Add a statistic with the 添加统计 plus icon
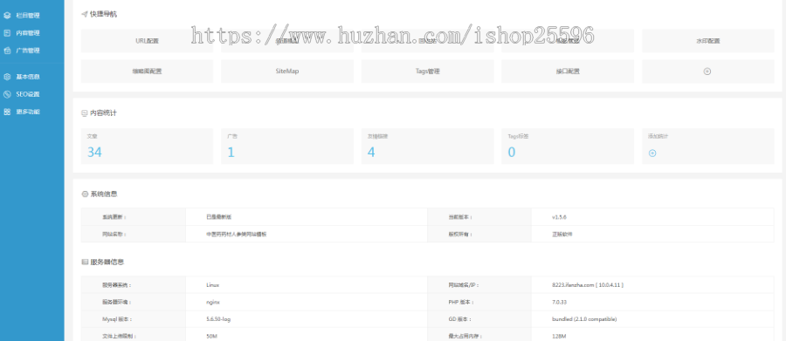Screen dimensions: 786x341 pyautogui.click(x=652, y=153)
